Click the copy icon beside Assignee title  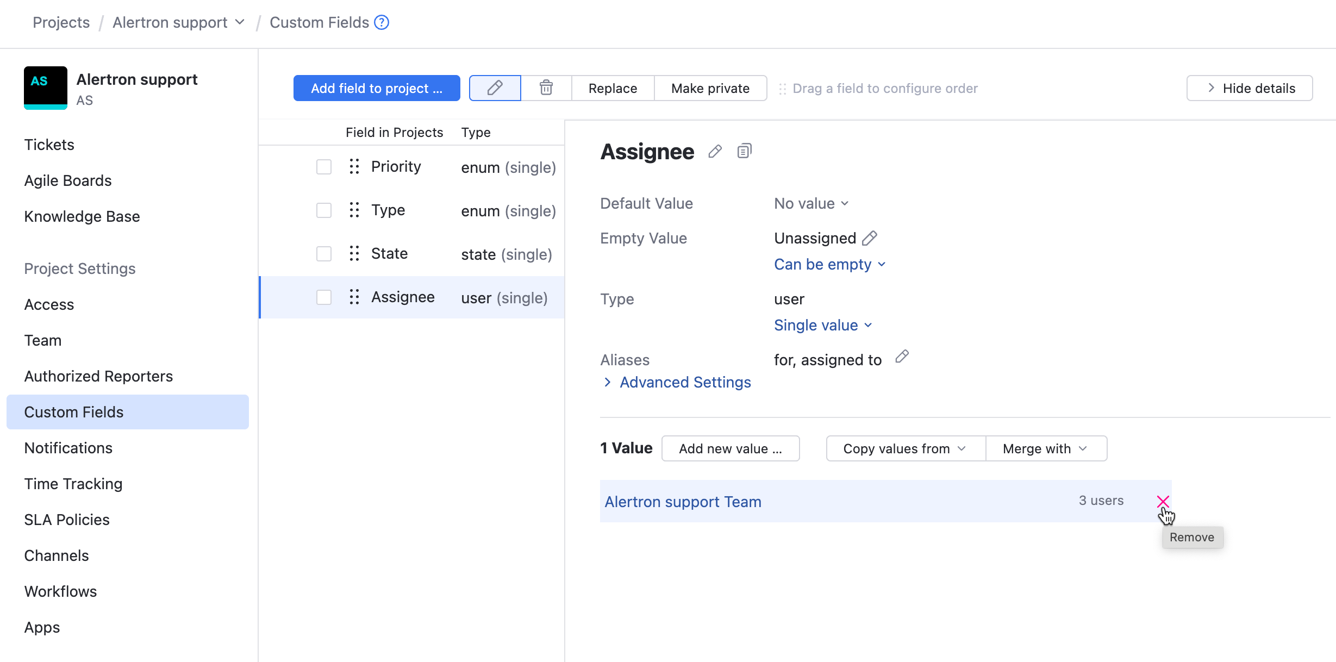click(744, 151)
